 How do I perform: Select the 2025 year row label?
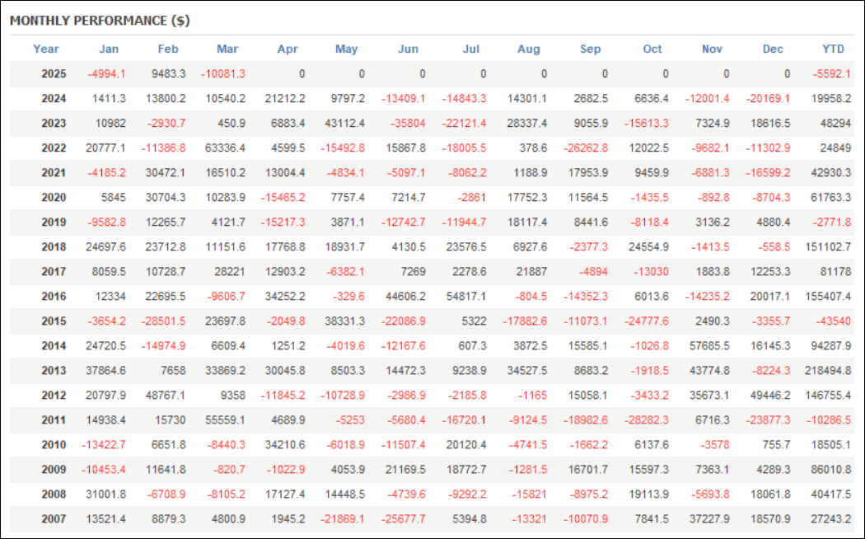54,74
